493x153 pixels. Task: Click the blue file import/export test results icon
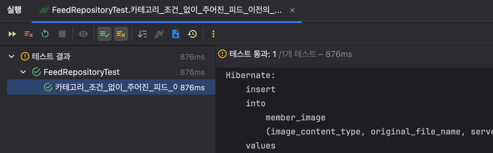(x=176, y=34)
